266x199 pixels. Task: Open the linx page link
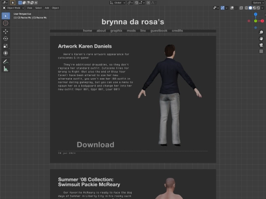[143, 30]
